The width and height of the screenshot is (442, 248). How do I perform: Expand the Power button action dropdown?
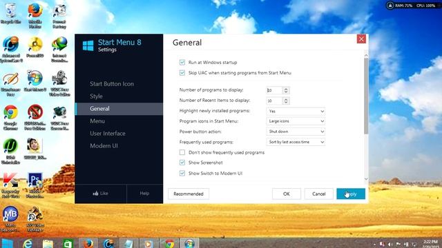(x=296, y=132)
